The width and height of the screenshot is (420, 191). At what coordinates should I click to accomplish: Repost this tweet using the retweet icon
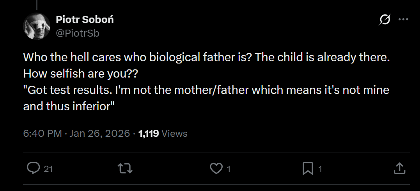tap(126, 168)
